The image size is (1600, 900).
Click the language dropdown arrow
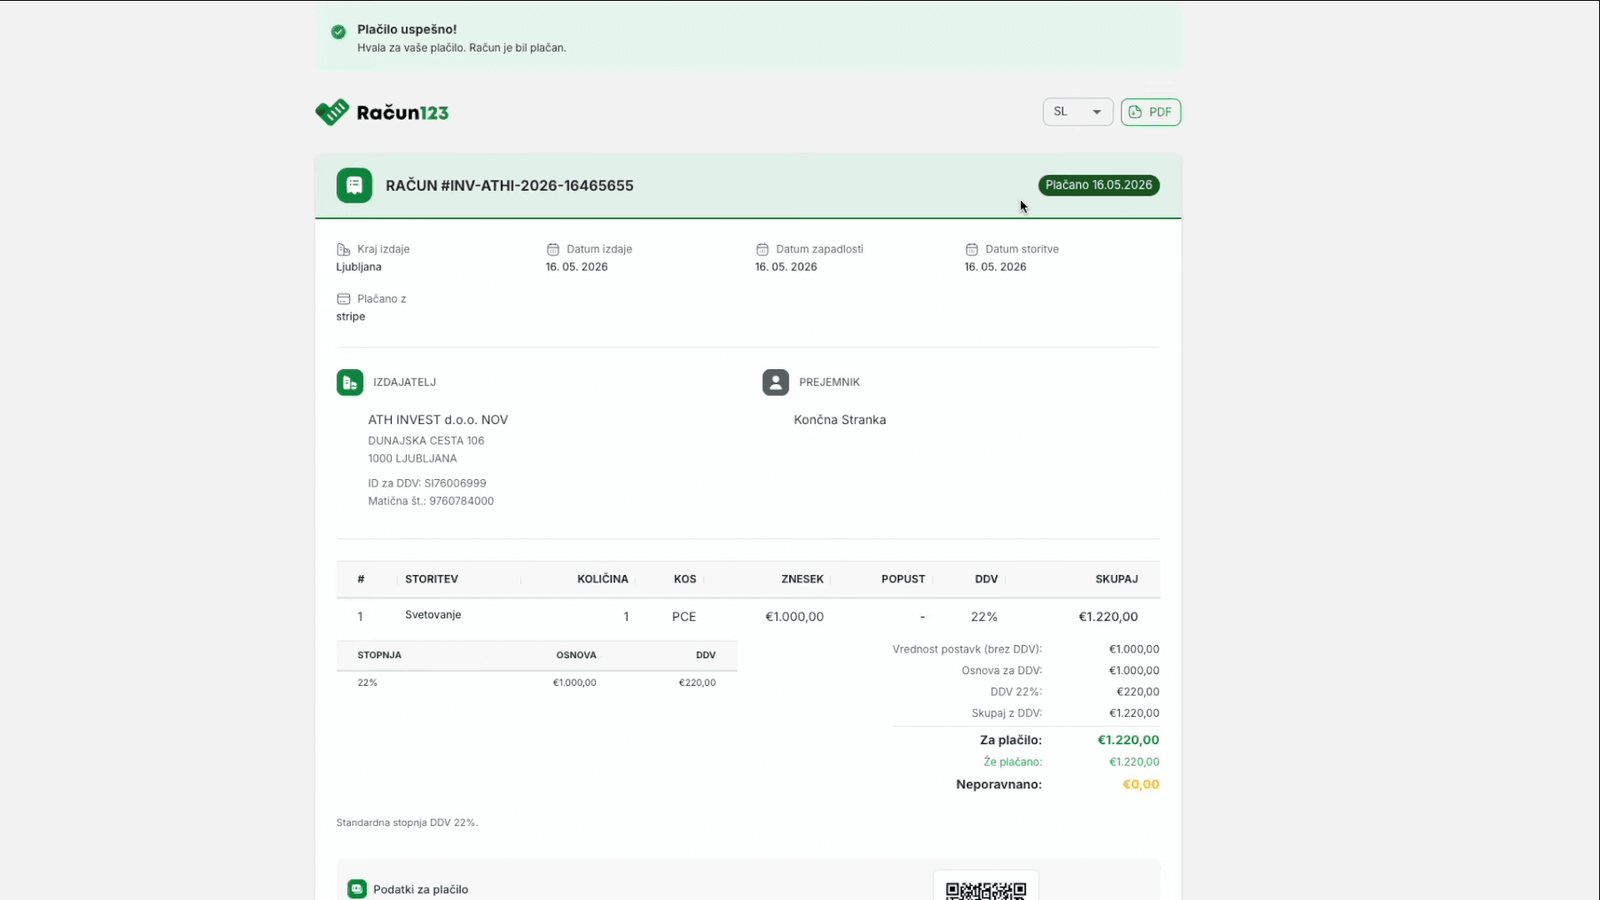(x=1097, y=112)
